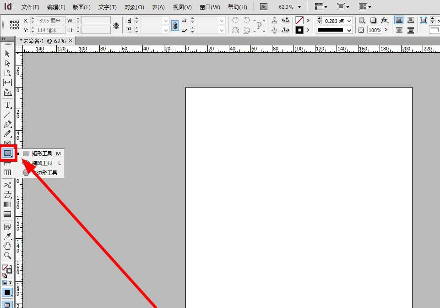Open the stroke weight dropdown showing 0.283 点
Image resolution: width=440 pixels, height=308 pixels.
coord(350,20)
